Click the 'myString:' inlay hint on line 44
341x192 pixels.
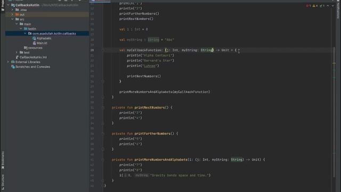(x=141, y=175)
